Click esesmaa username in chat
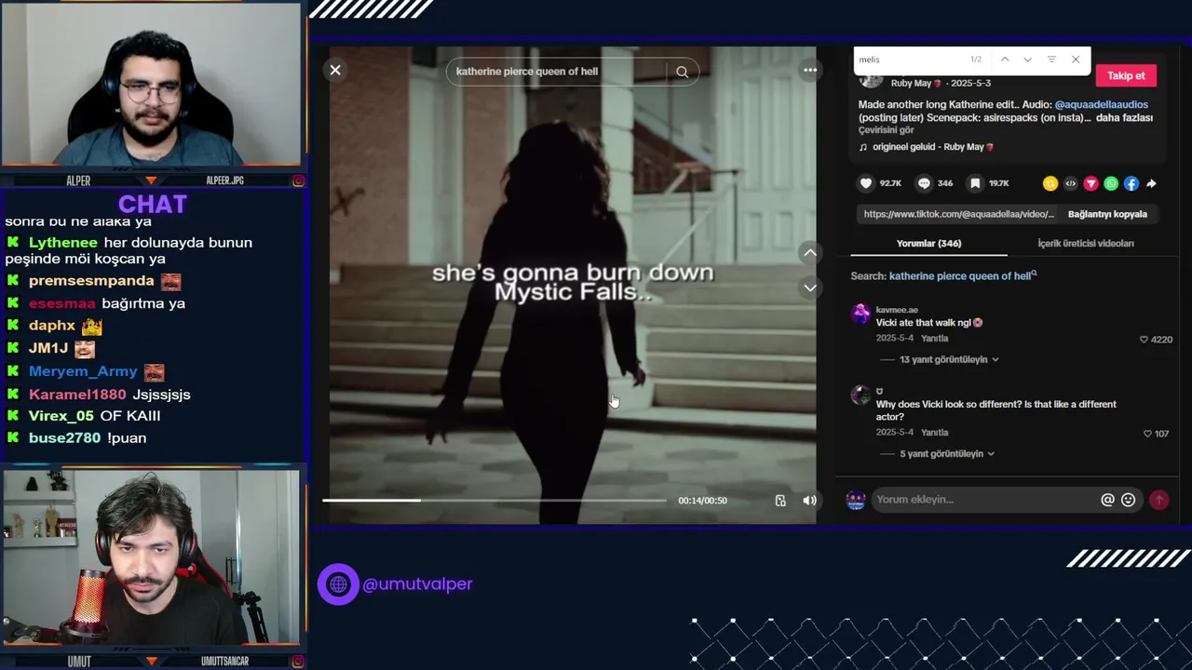Image resolution: width=1192 pixels, height=670 pixels. point(61,303)
